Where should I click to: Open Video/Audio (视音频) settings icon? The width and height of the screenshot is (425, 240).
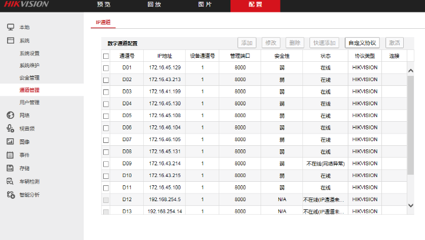[10, 128]
